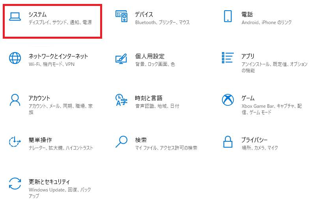Open the システム settings title
Image resolution: width=317 pixels, height=210 pixels.
point(37,15)
